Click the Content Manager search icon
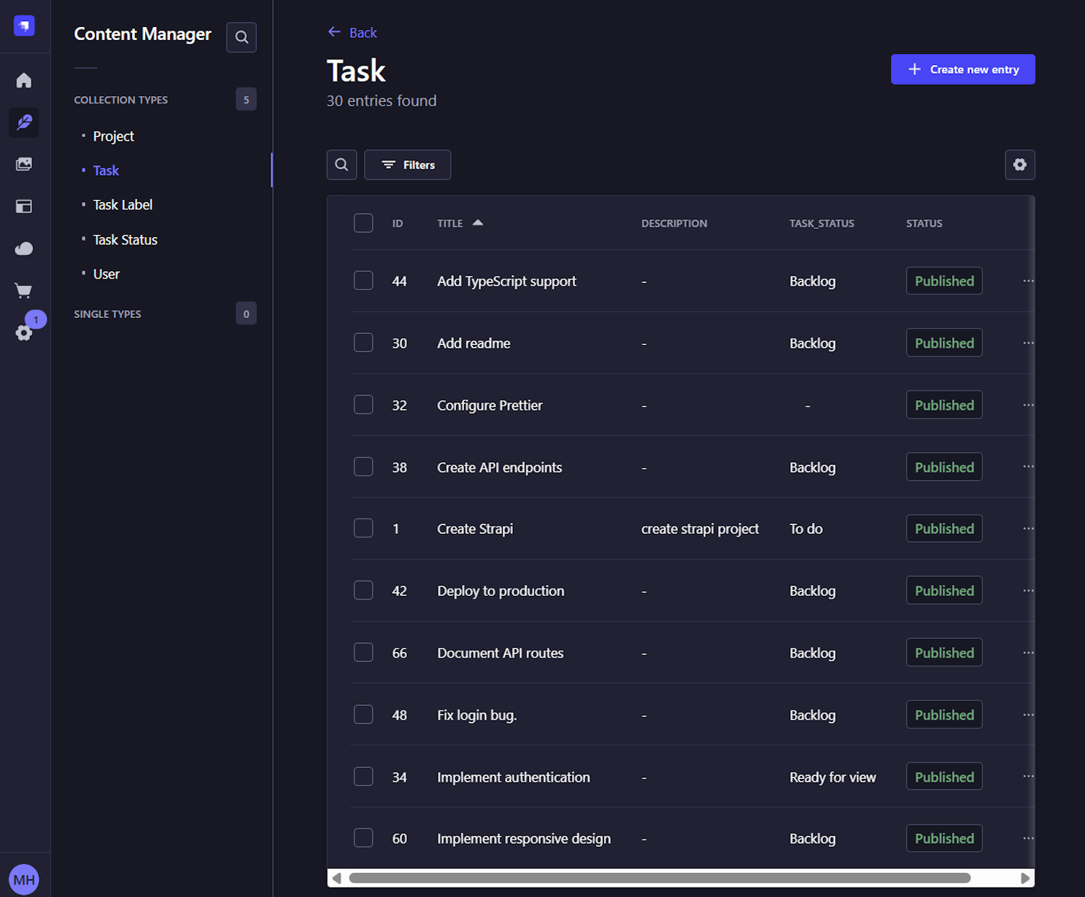This screenshot has height=897, width=1085. 242,37
